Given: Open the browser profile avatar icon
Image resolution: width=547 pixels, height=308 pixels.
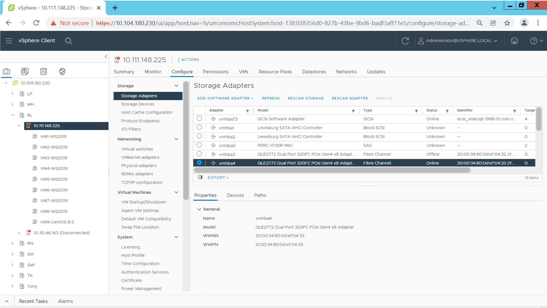Looking at the screenshot, I should pyautogui.click(x=524, y=23).
